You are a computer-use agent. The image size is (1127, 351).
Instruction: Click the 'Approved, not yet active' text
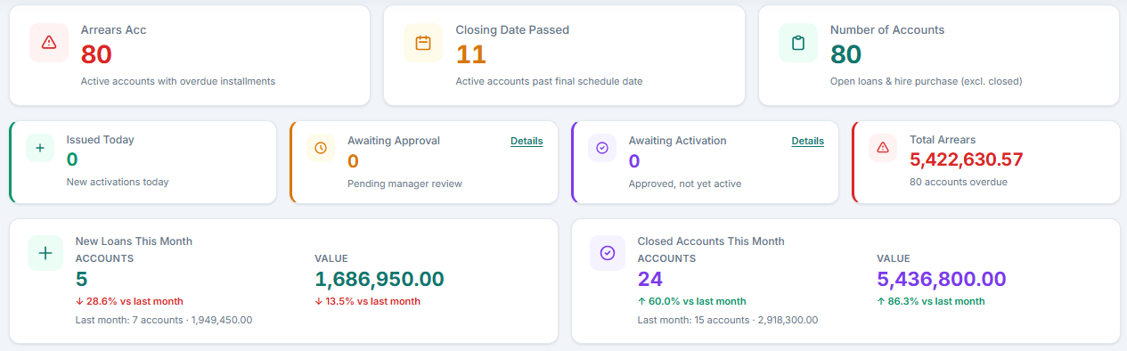point(685,184)
